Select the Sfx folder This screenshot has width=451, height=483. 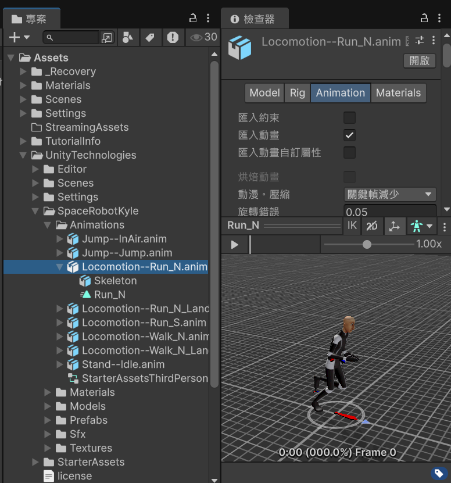point(77,434)
